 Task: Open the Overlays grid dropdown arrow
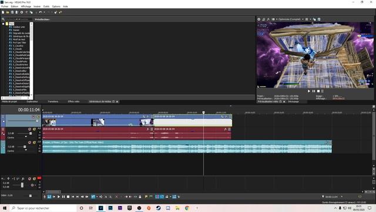310,19
